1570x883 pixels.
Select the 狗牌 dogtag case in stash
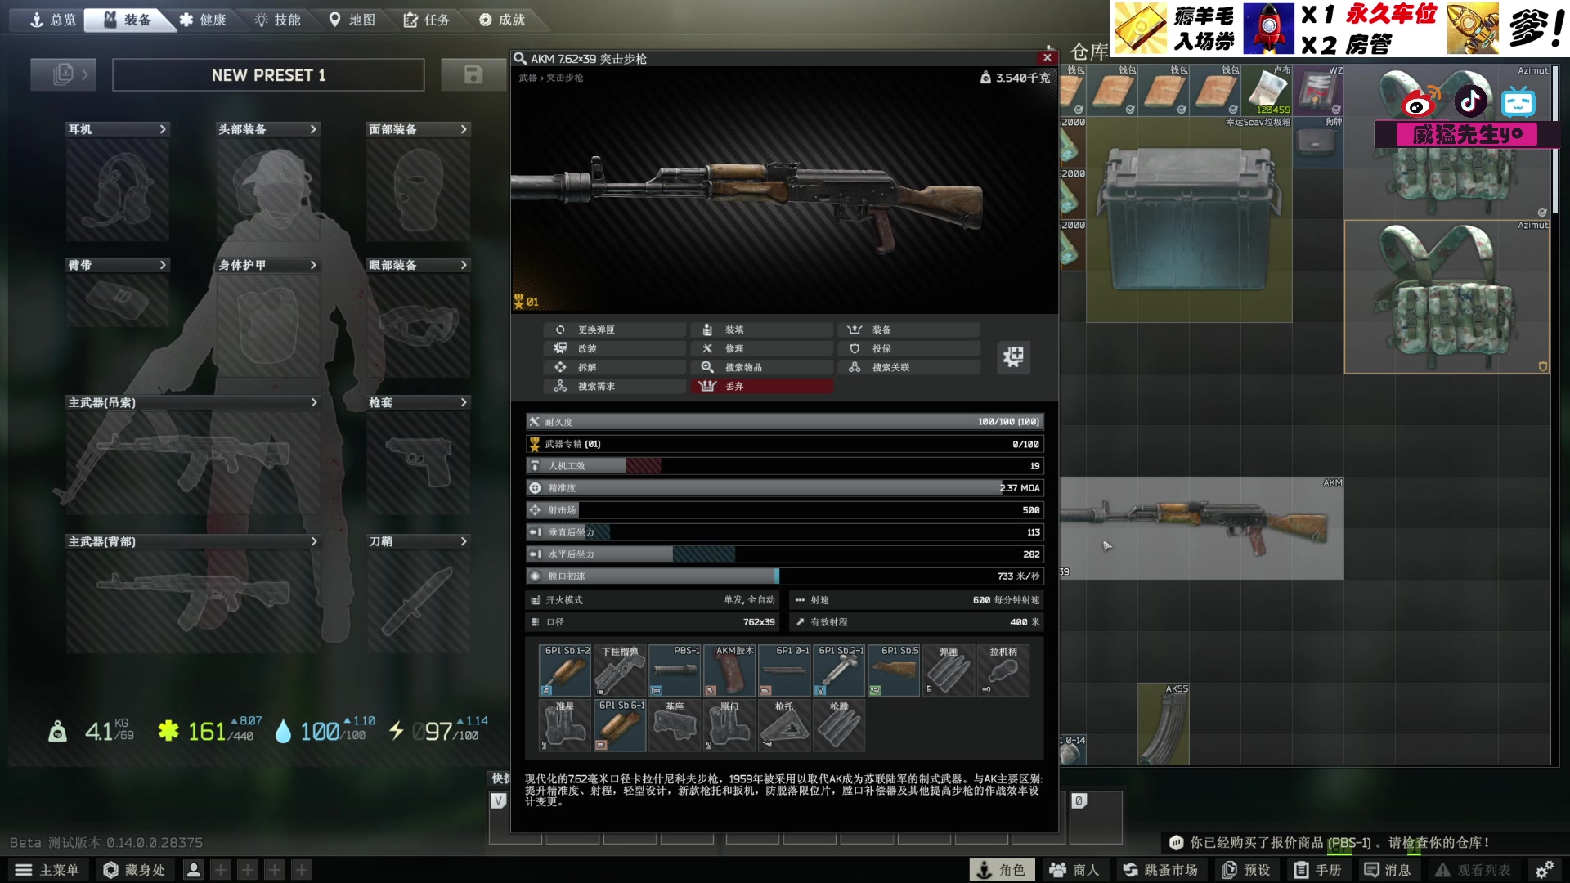point(1318,142)
